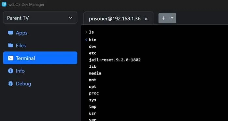Click the 'jail-reset.9.2.0-1802' entry
The width and height of the screenshot is (228, 121).
tap(115, 60)
